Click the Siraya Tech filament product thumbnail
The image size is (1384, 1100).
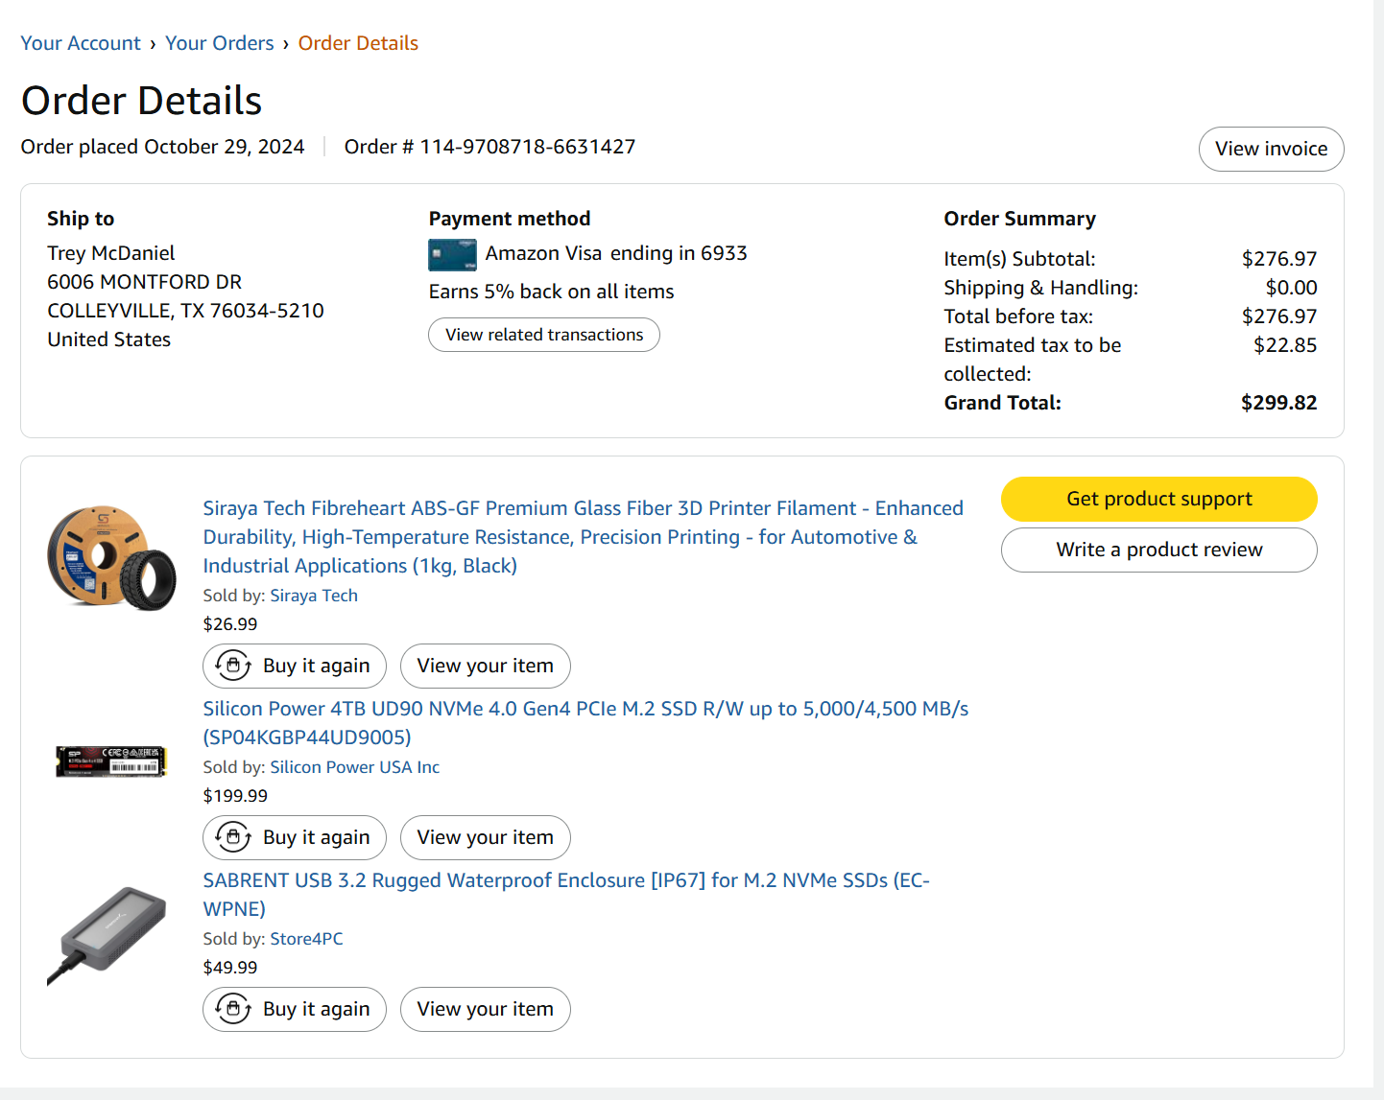(x=111, y=557)
